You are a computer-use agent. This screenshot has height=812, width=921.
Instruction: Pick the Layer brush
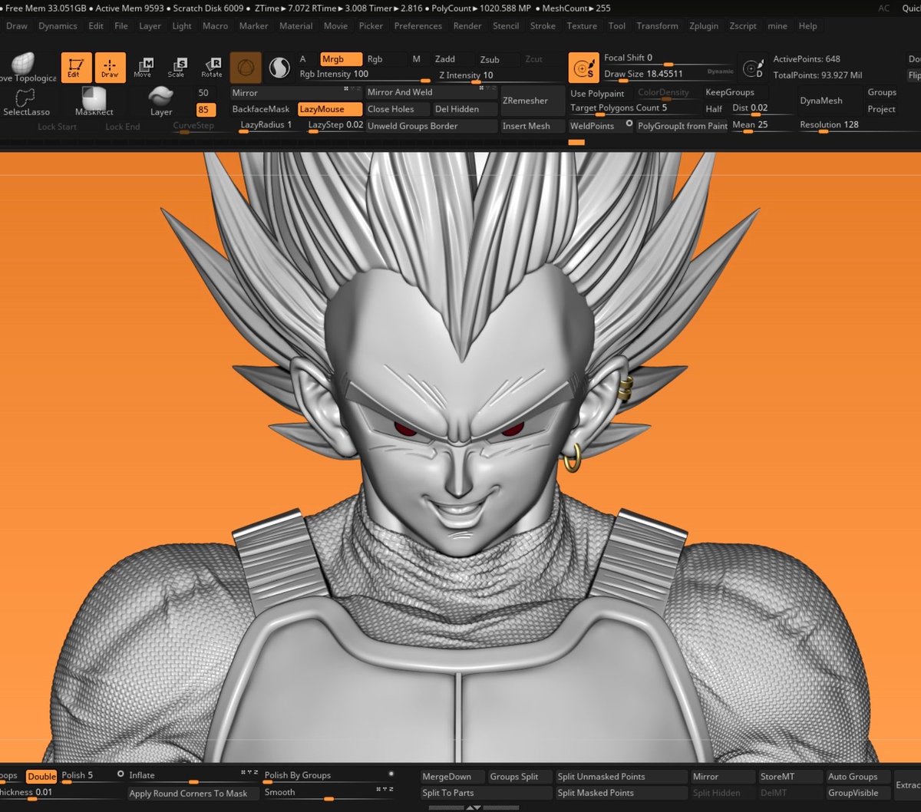pos(161,102)
